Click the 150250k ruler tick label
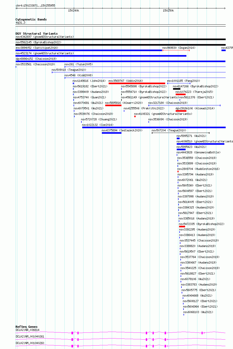This screenshot has width=233, height=349. (x=168, y=10)
